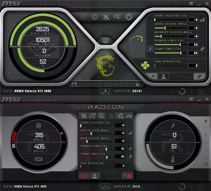Toggle Windows startup icon in Radeon skin title bar
The image size is (211, 191).
[191, 99]
